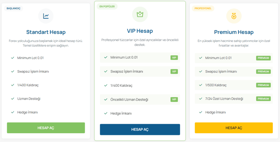Click the checkmark beside Standart Uzman Desteği
Image resolution: width=280 pixels, height=142 pixels.
tap(13, 99)
